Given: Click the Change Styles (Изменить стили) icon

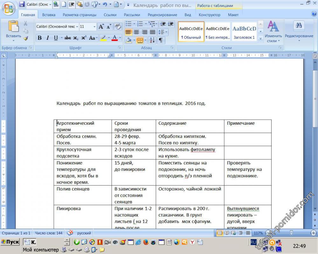Looking at the screenshot, I should click(273, 26).
